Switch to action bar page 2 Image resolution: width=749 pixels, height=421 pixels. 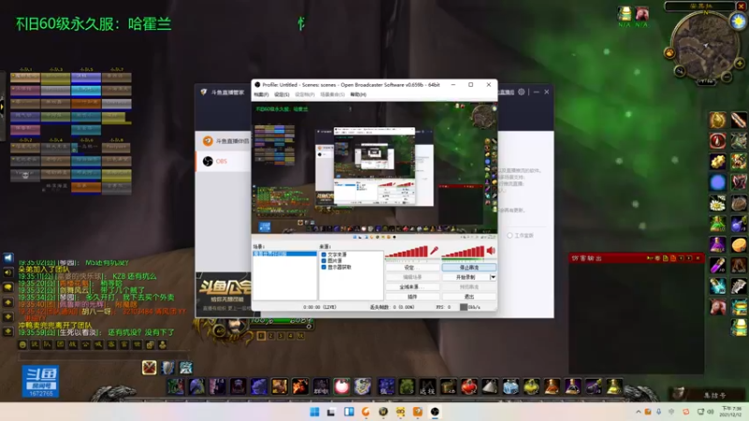click(271, 336)
